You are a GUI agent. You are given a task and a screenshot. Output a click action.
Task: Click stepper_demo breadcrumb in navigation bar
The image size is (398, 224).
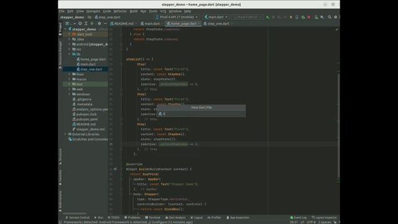(72, 17)
